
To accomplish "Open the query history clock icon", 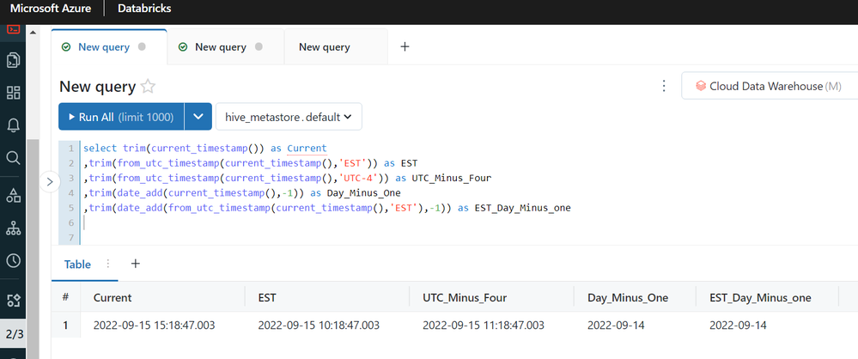I will pyautogui.click(x=13, y=261).
